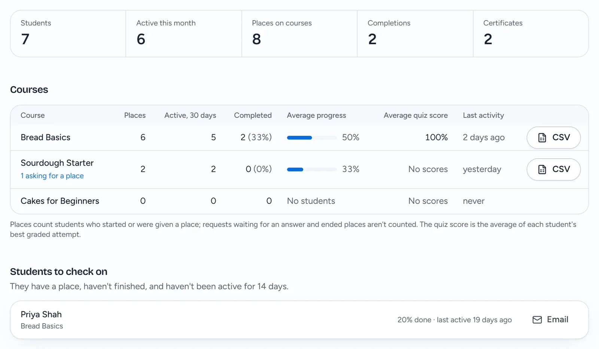The image size is (599, 349).
Task: Click the 100% average quiz score
Action: (437, 137)
